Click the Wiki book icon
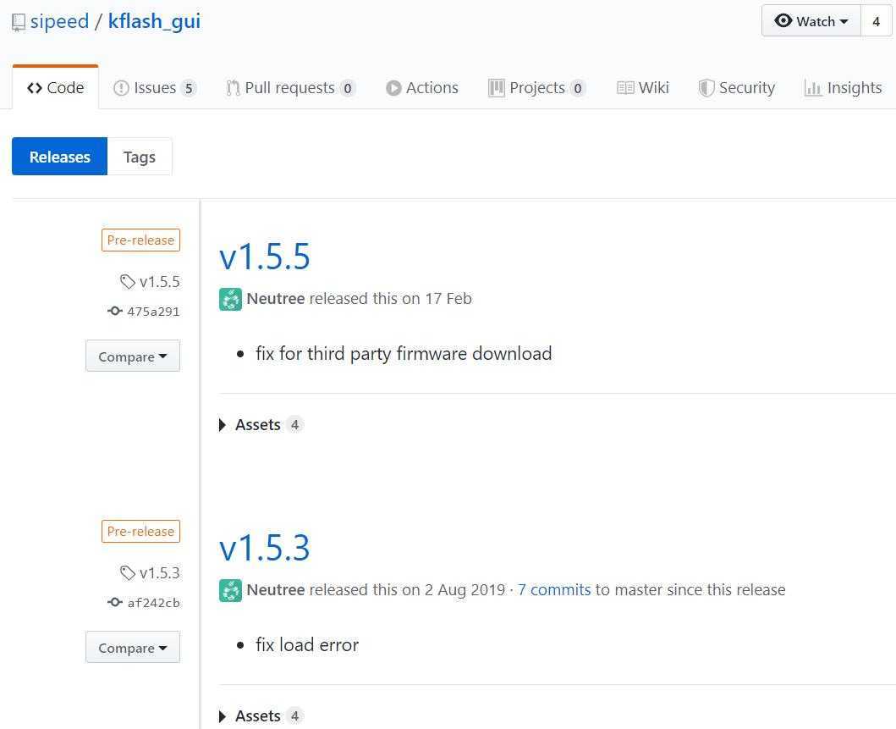Screen dimensions: 896x729 point(625,88)
